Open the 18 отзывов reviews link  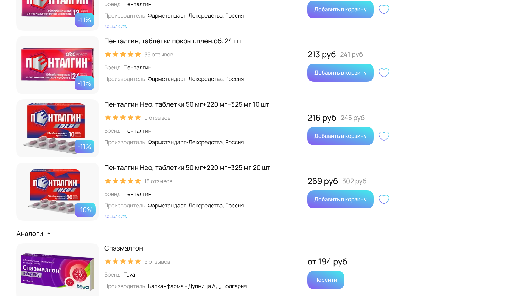[x=158, y=181]
